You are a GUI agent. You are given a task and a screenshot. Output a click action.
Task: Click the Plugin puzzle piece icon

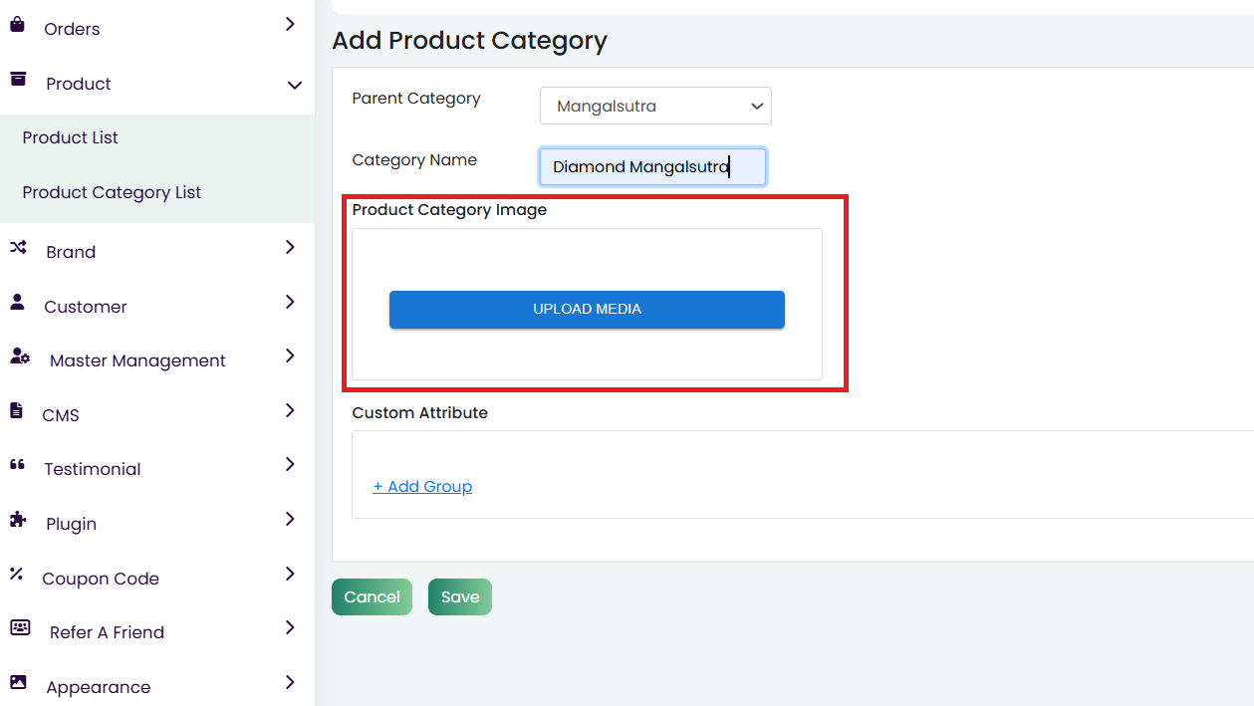[x=18, y=520]
